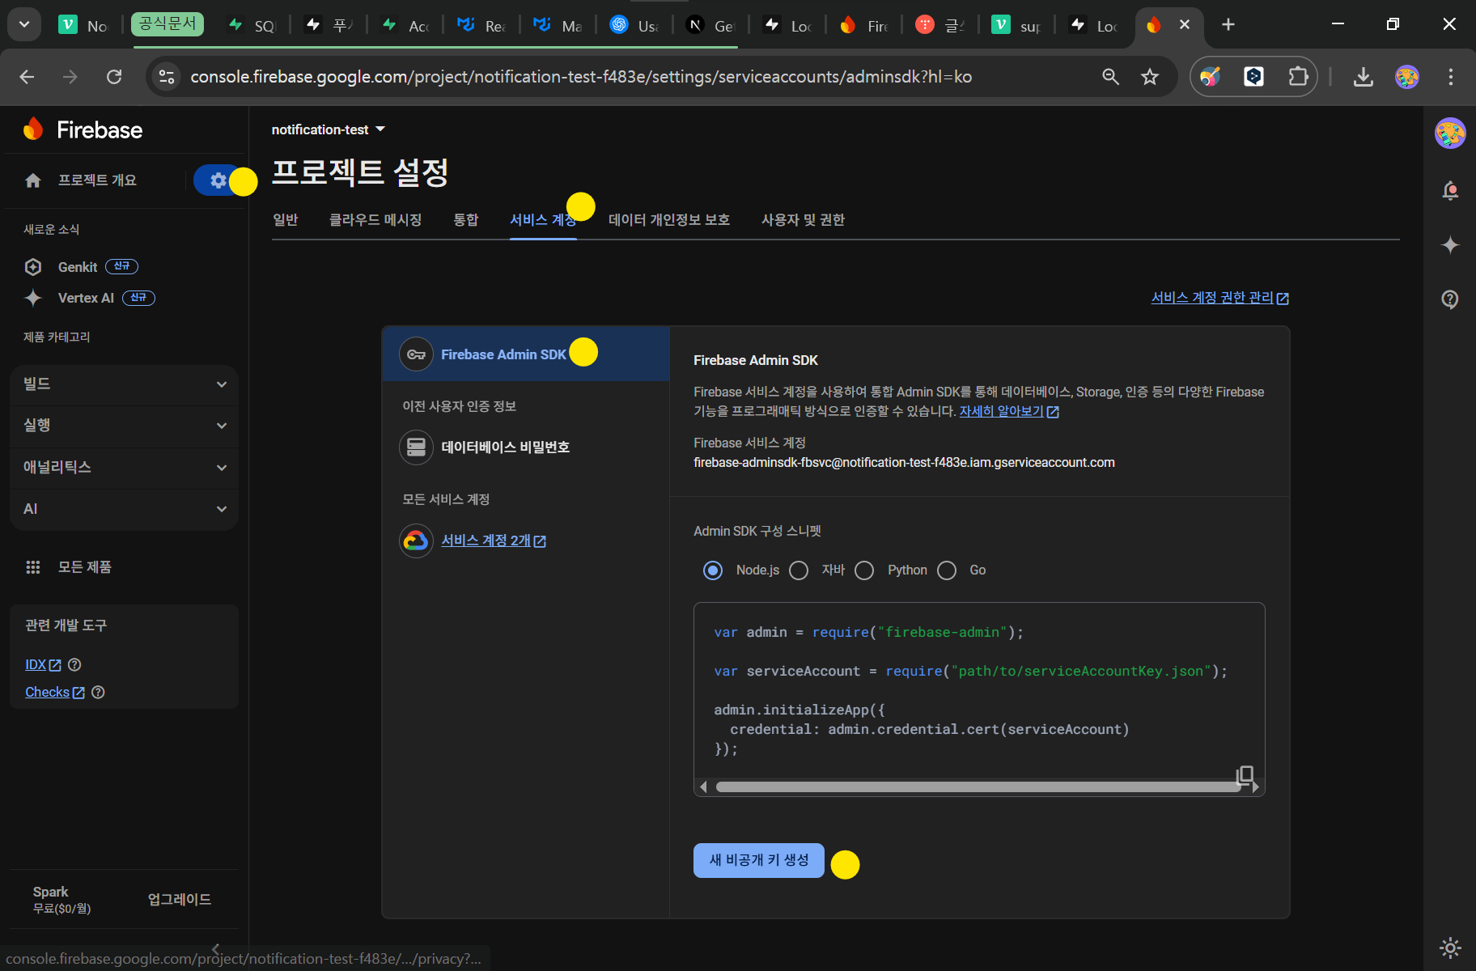The width and height of the screenshot is (1476, 971).
Task: Open browser downloads icon
Action: [x=1364, y=77]
